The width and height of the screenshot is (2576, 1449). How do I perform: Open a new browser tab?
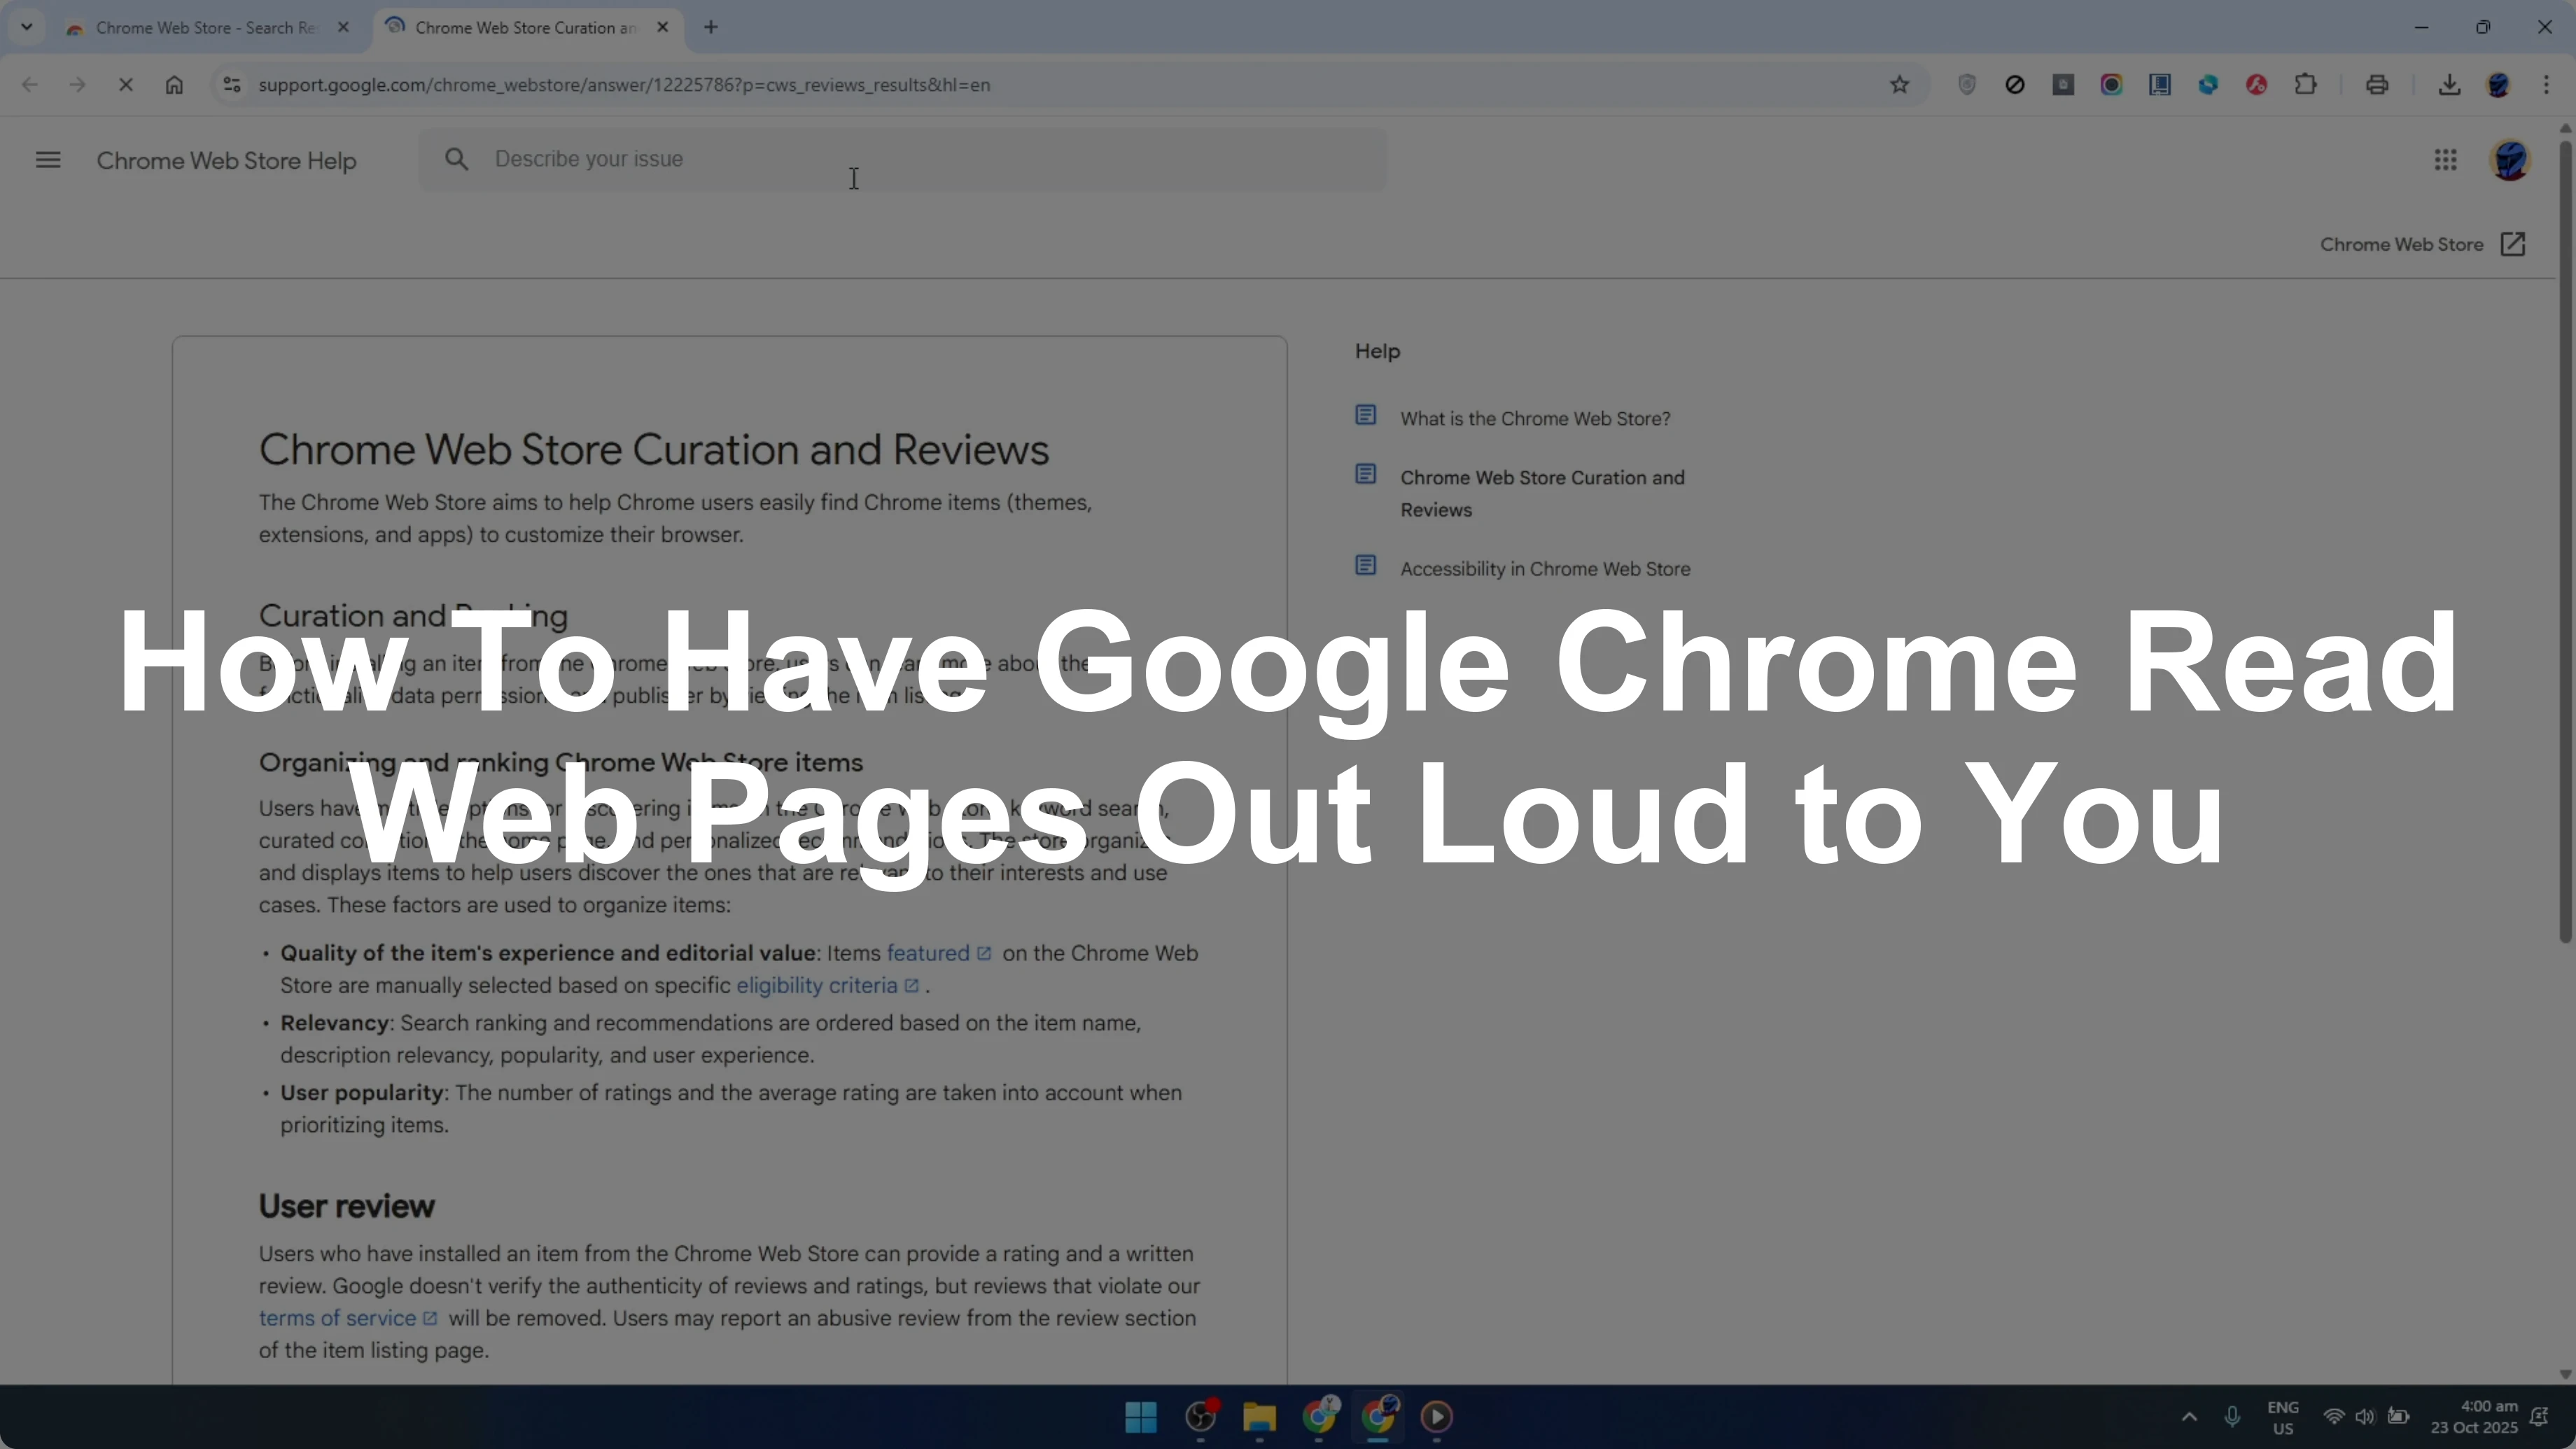tap(711, 27)
